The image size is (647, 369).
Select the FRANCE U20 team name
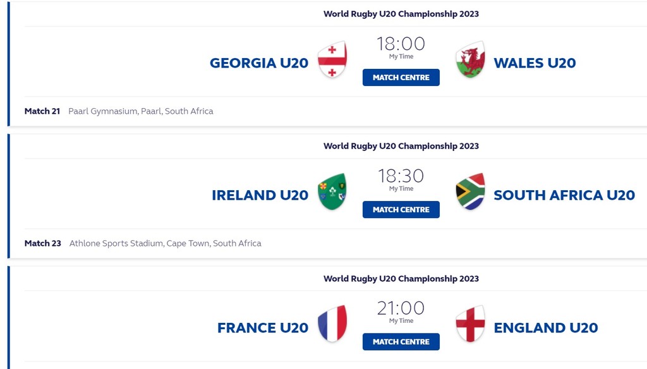point(263,328)
